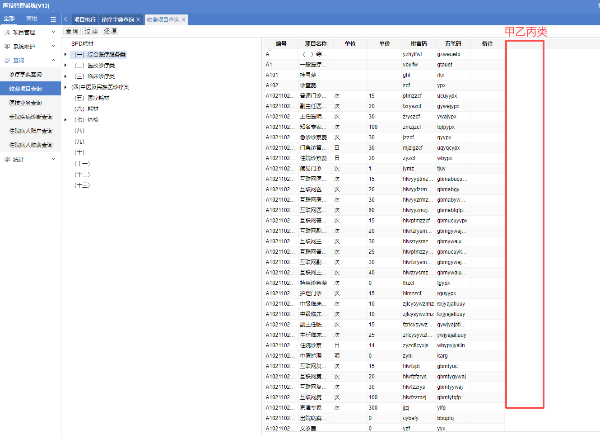Click the cybafy pinyin code cell

[x=419, y=418]
